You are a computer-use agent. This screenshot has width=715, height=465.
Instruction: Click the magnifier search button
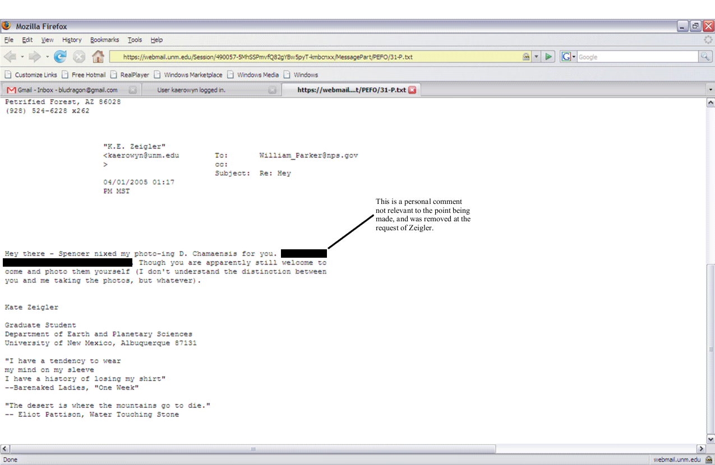705,57
